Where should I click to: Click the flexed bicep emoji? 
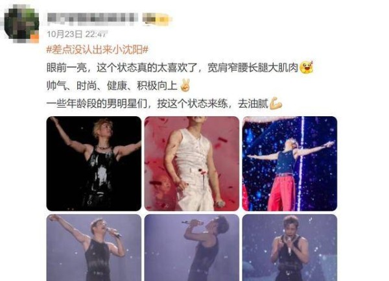tap(276, 103)
